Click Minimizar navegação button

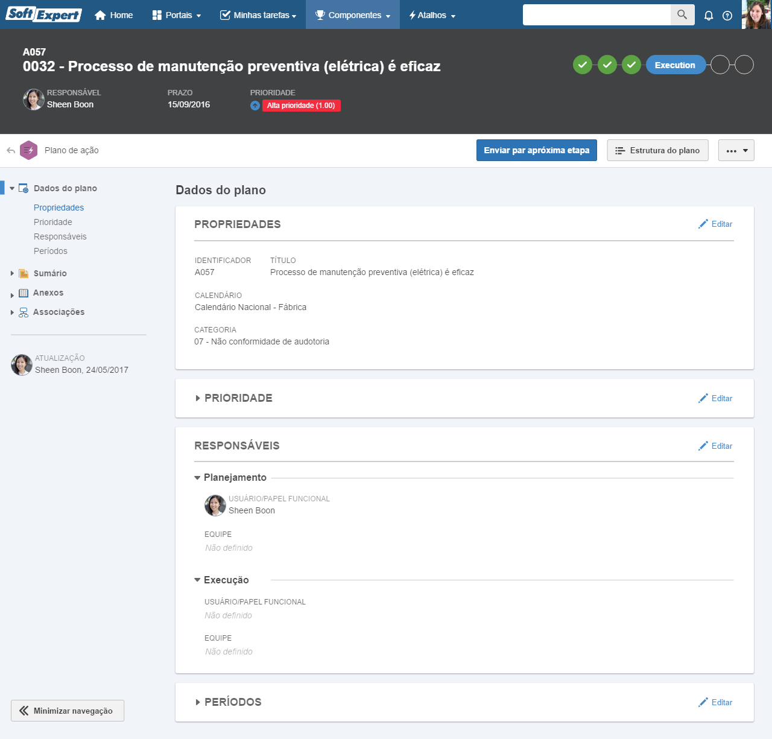(68, 711)
